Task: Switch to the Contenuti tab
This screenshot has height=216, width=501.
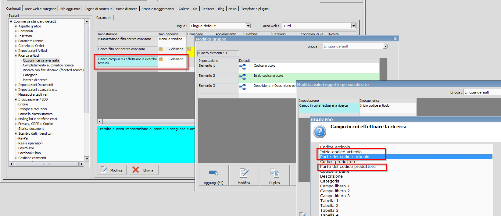Action: (13, 9)
